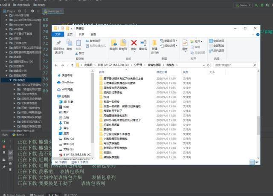Expand the wifi破解 folder in PyCharm tree

6,29
